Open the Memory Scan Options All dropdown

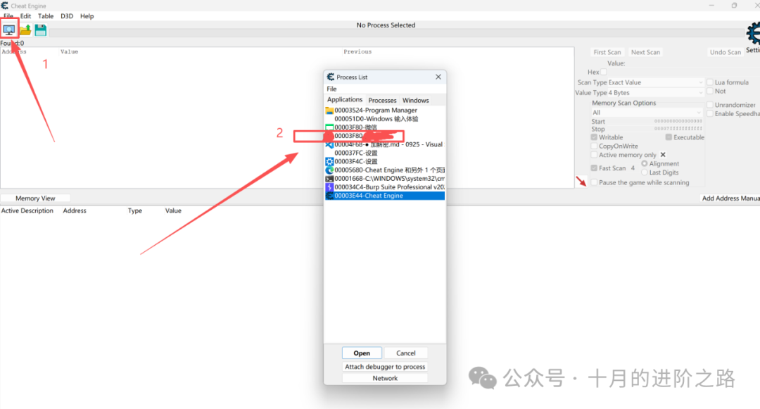tap(647, 113)
